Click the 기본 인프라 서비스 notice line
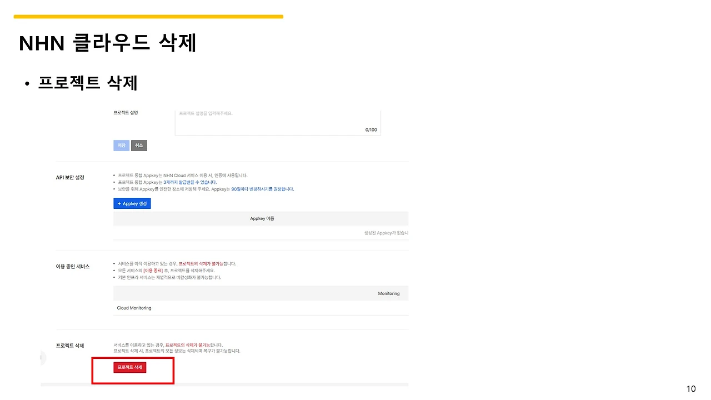711x400 pixels. (169, 277)
